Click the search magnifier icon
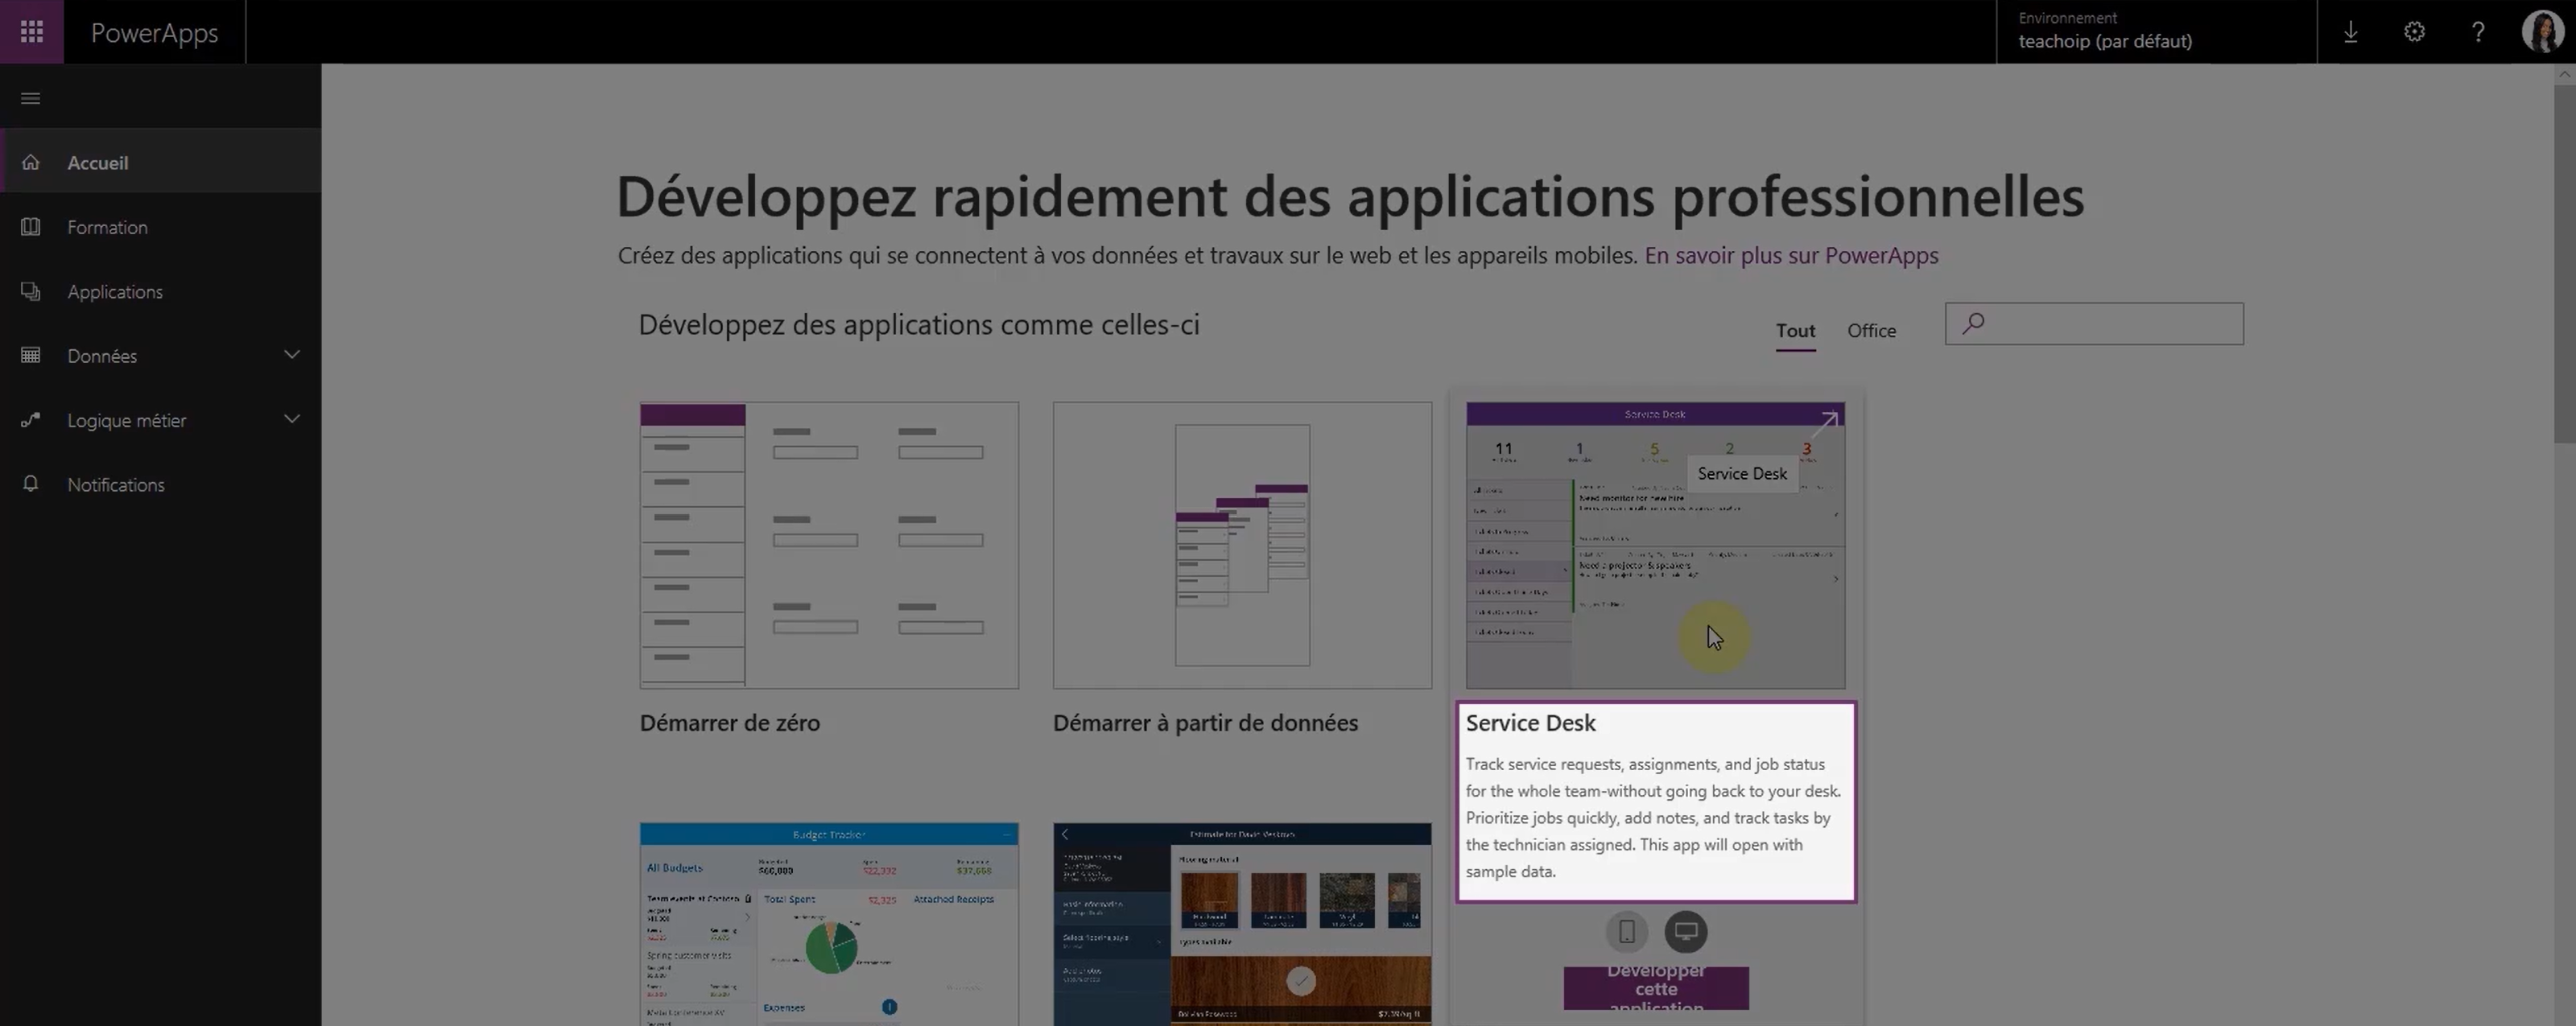Image resolution: width=2576 pixels, height=1026 pixels. [1972, 323]
